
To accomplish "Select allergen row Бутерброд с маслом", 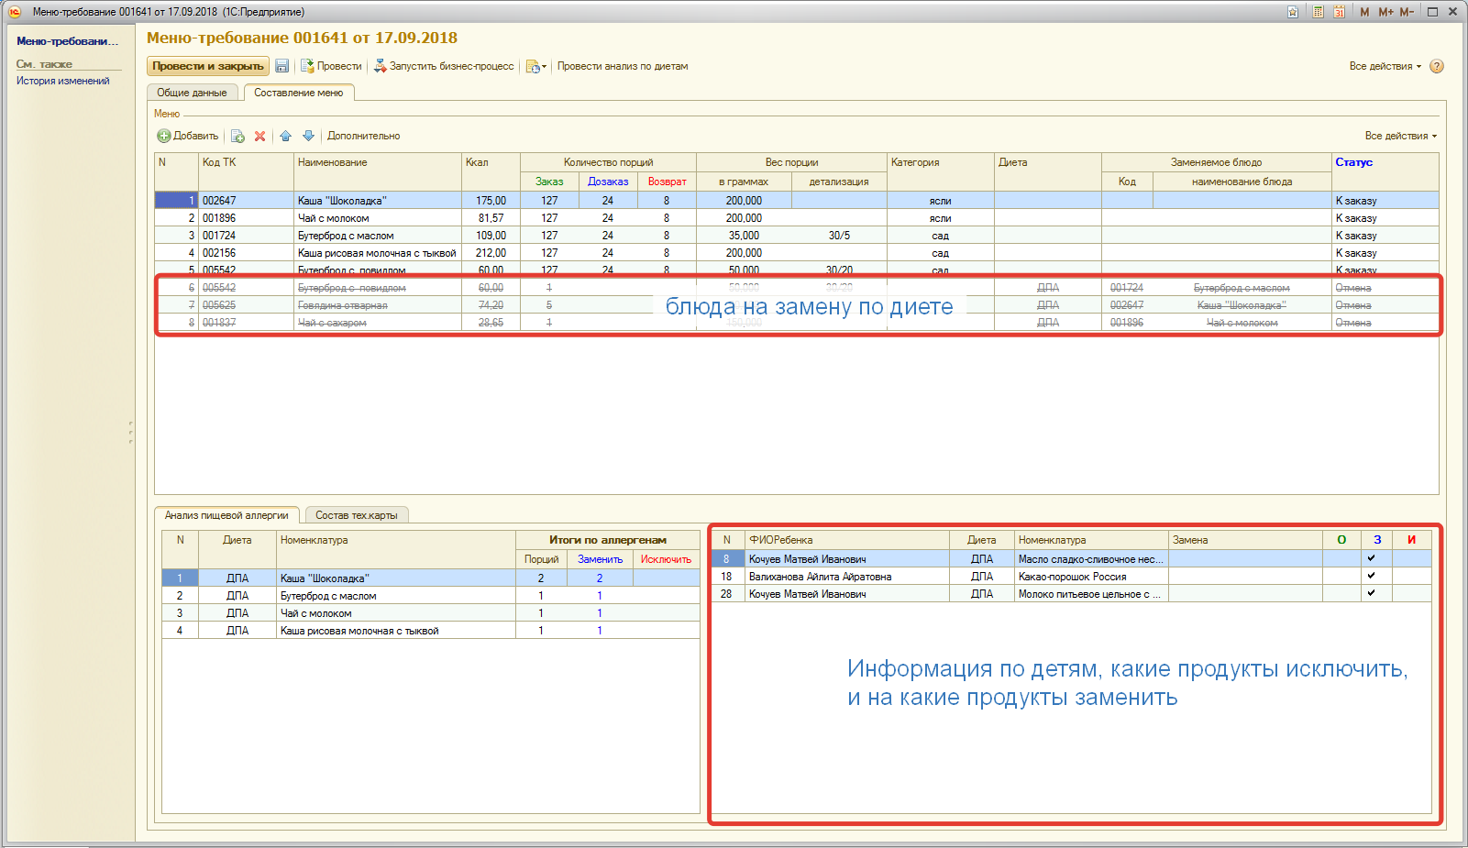I will [430, 596].
